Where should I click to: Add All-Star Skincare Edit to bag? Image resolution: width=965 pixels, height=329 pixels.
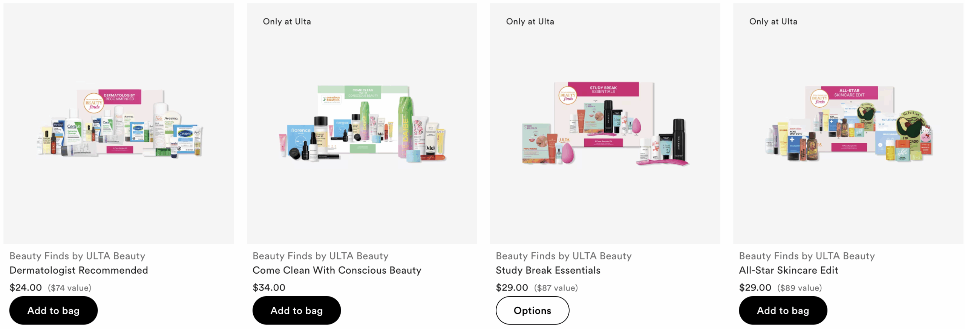click(783, 310)
